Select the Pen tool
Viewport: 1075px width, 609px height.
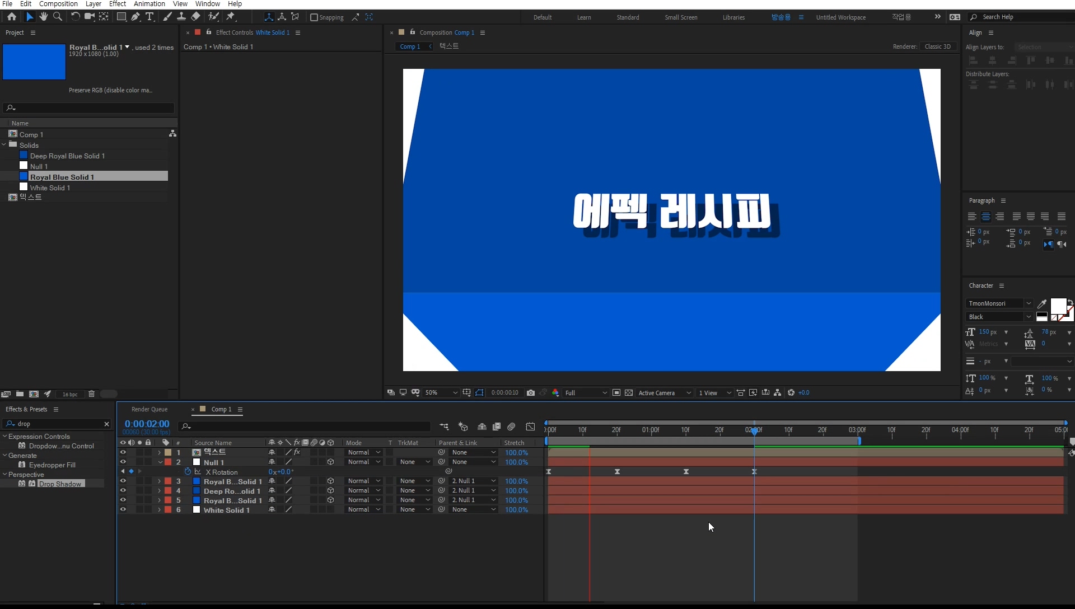(135, 17)
